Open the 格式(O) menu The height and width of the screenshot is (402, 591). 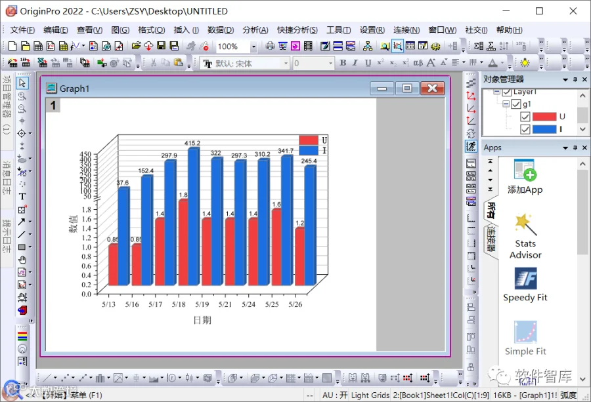151,30
